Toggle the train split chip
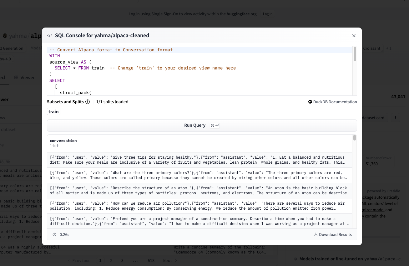This screenshot has width=409, height=266. coord(53,112)
